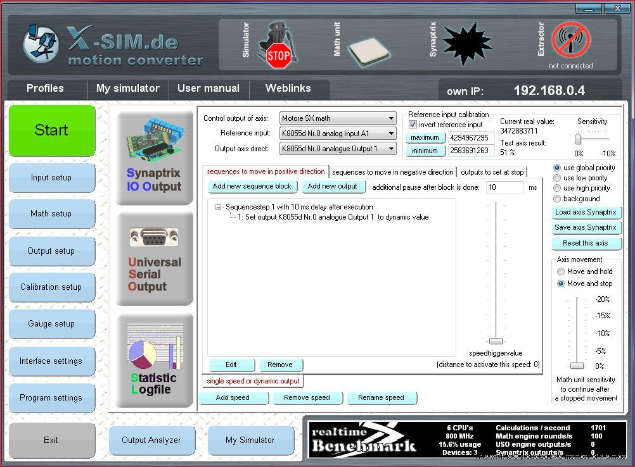Image resolution: width=635 pixels, height=467 pixels.
Task: Click the speedtriggervalue vertical slider handle
Action: pyautogui.click(x=496, y=341)
